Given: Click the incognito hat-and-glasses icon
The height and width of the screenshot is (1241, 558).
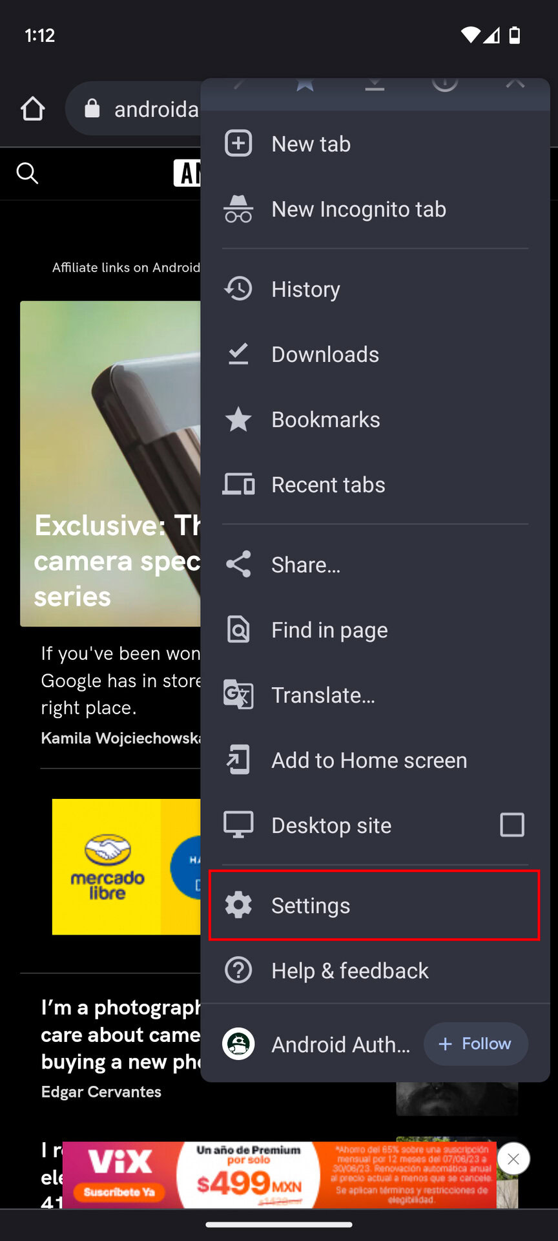Looking at the screenshot, I should 238,209.
